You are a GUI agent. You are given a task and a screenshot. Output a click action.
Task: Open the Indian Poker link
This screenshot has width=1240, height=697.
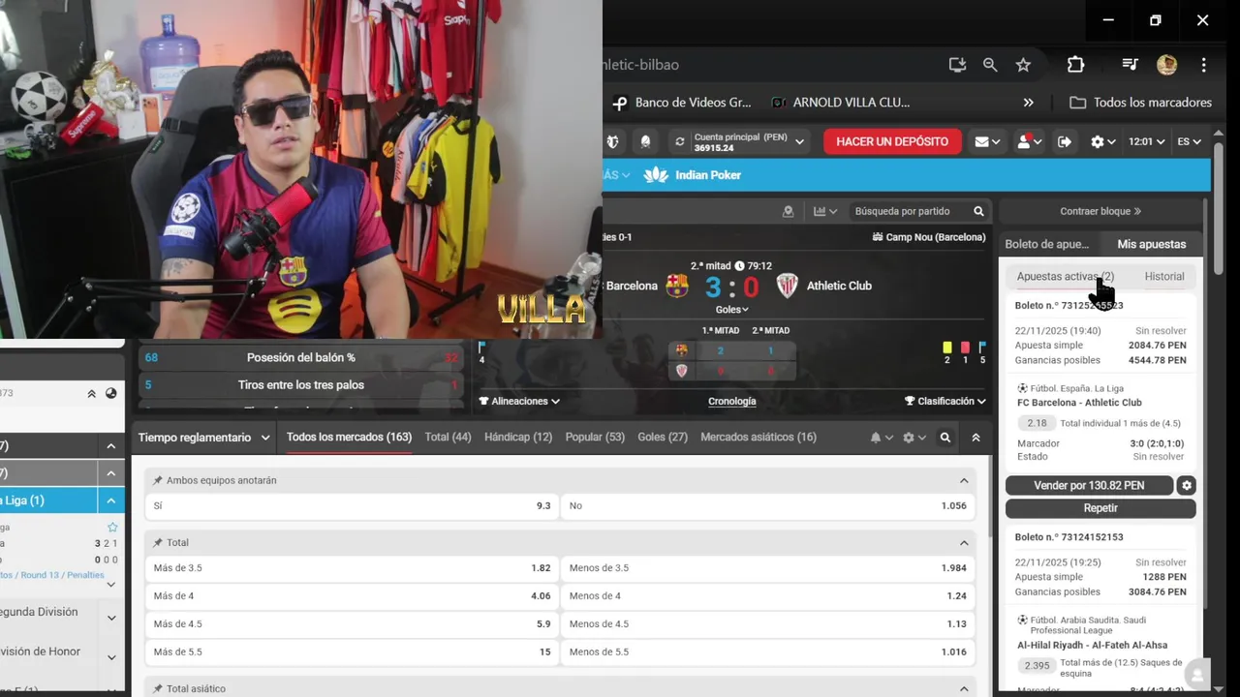tap(708, 175)
